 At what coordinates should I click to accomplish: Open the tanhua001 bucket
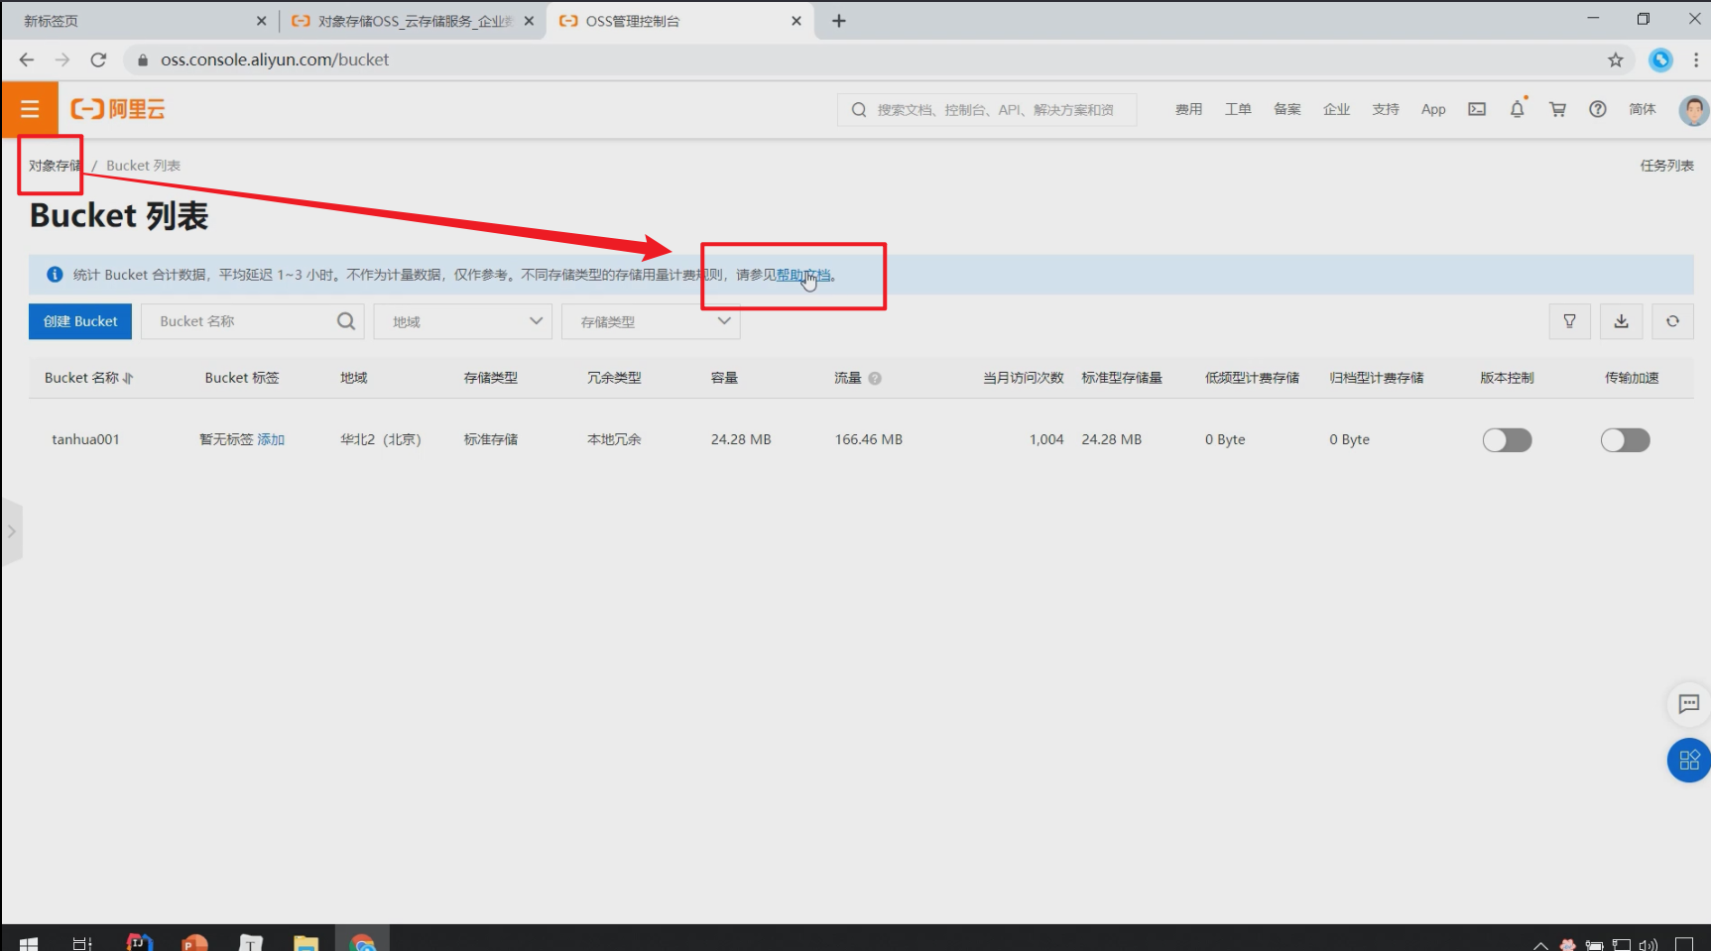[85, 439]
